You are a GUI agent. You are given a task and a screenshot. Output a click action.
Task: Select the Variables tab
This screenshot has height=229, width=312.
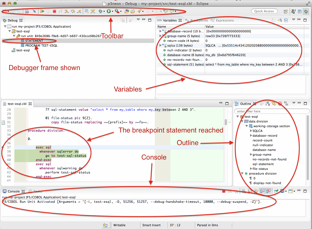coord(170,20)
